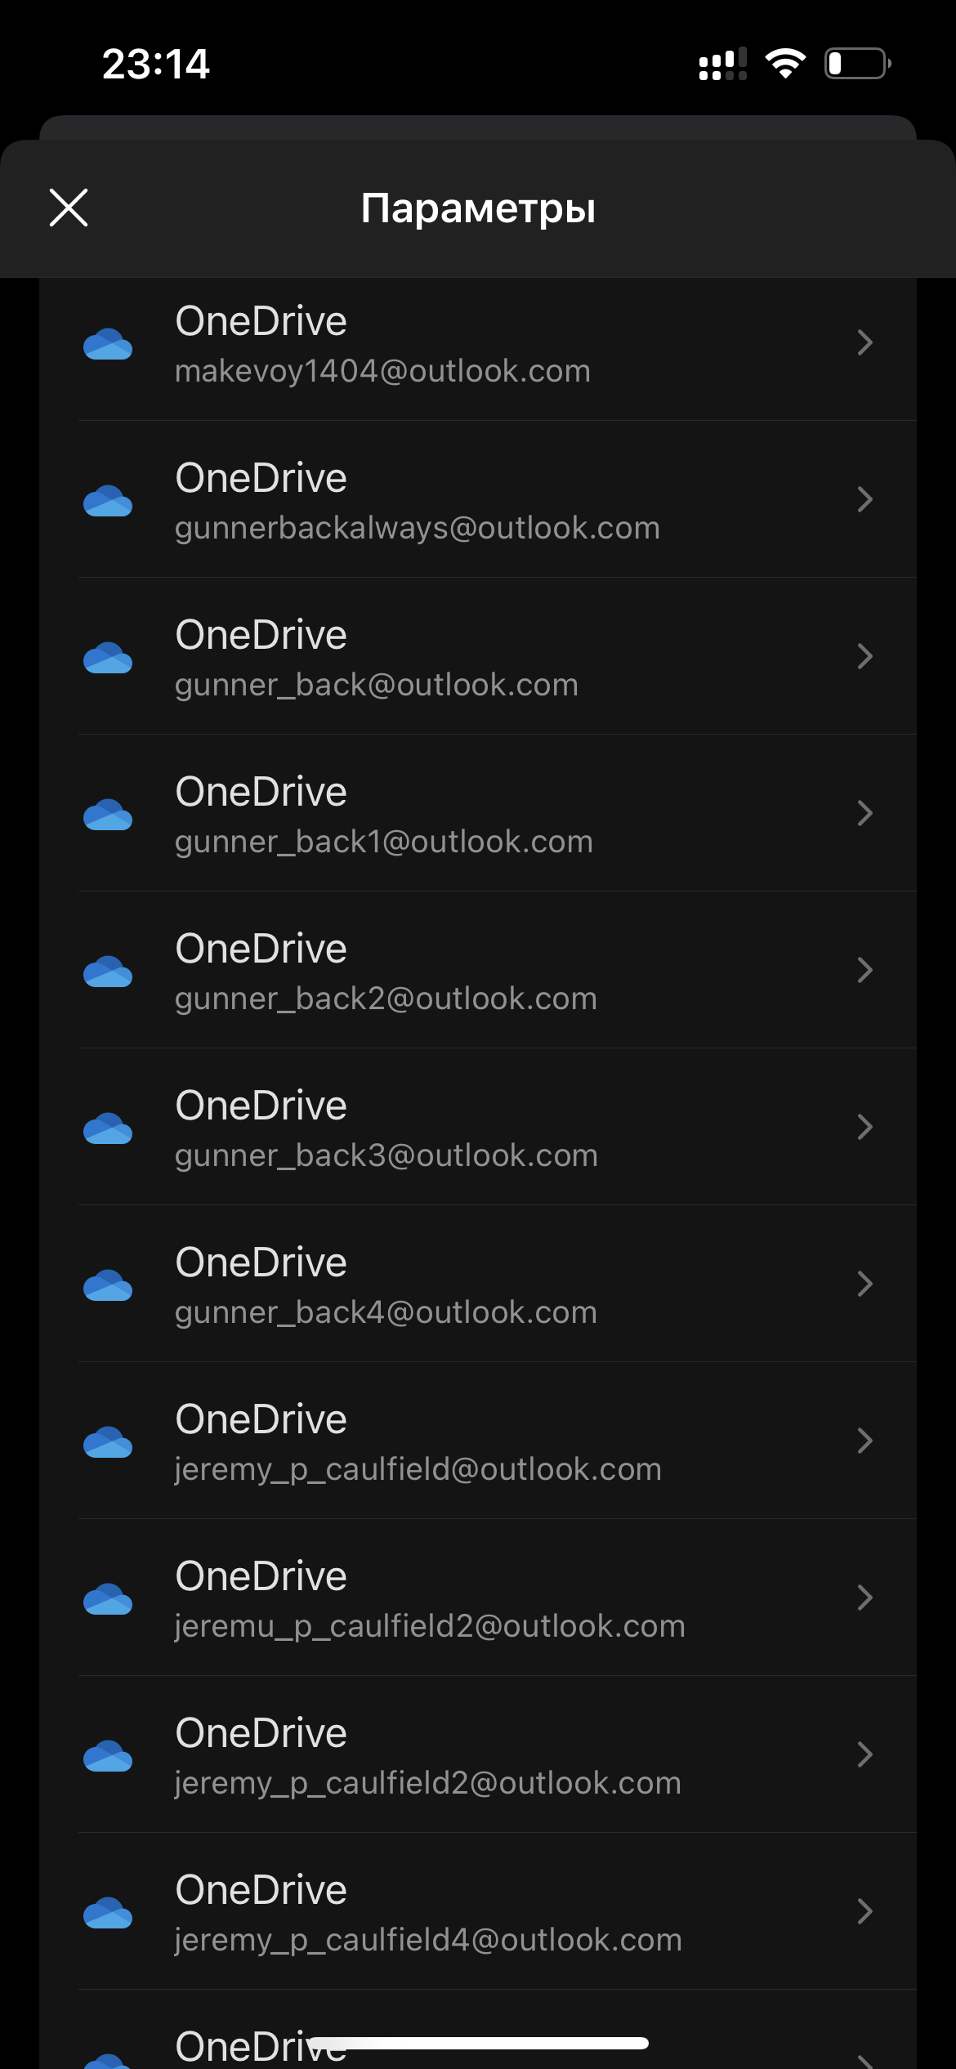
Task: Tap OneDrive cloud icon for jeremu_p_caulfield2@outlook.com
Action: [108, 1599]
